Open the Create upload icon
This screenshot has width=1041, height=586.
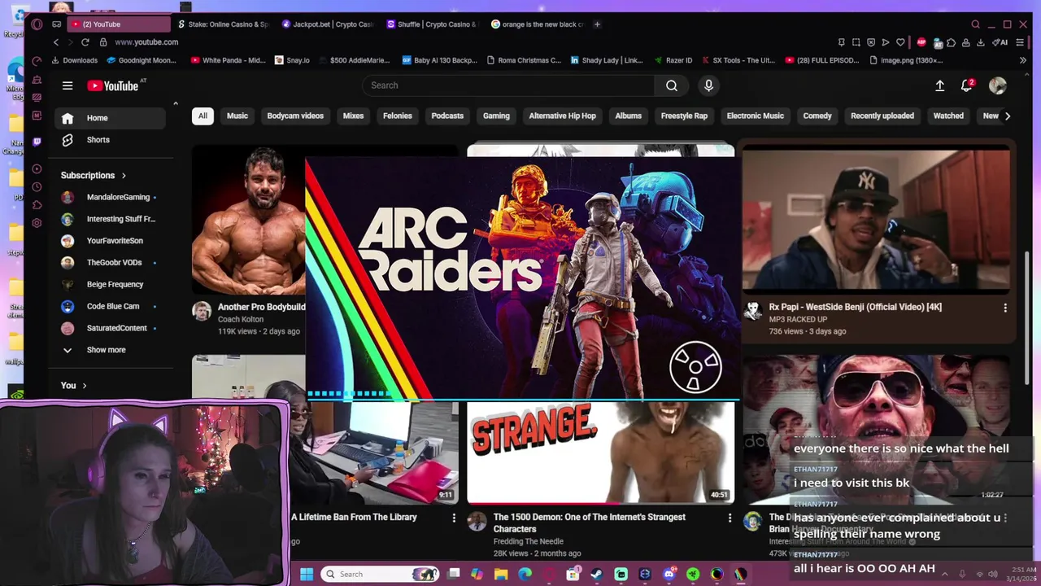[x=939, y=85]
